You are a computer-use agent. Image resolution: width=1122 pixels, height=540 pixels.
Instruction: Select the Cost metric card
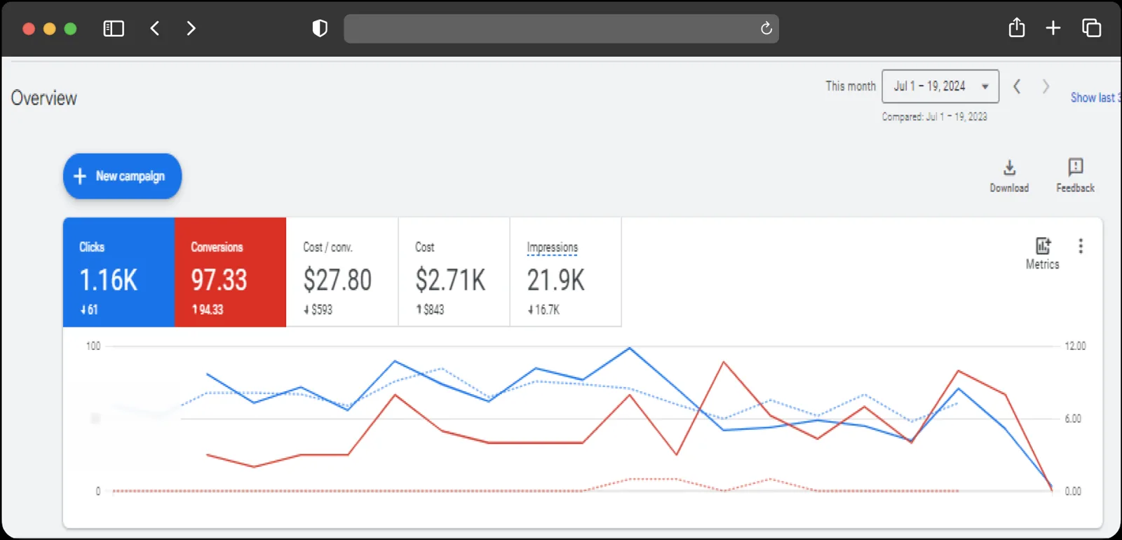pos(454,272)
